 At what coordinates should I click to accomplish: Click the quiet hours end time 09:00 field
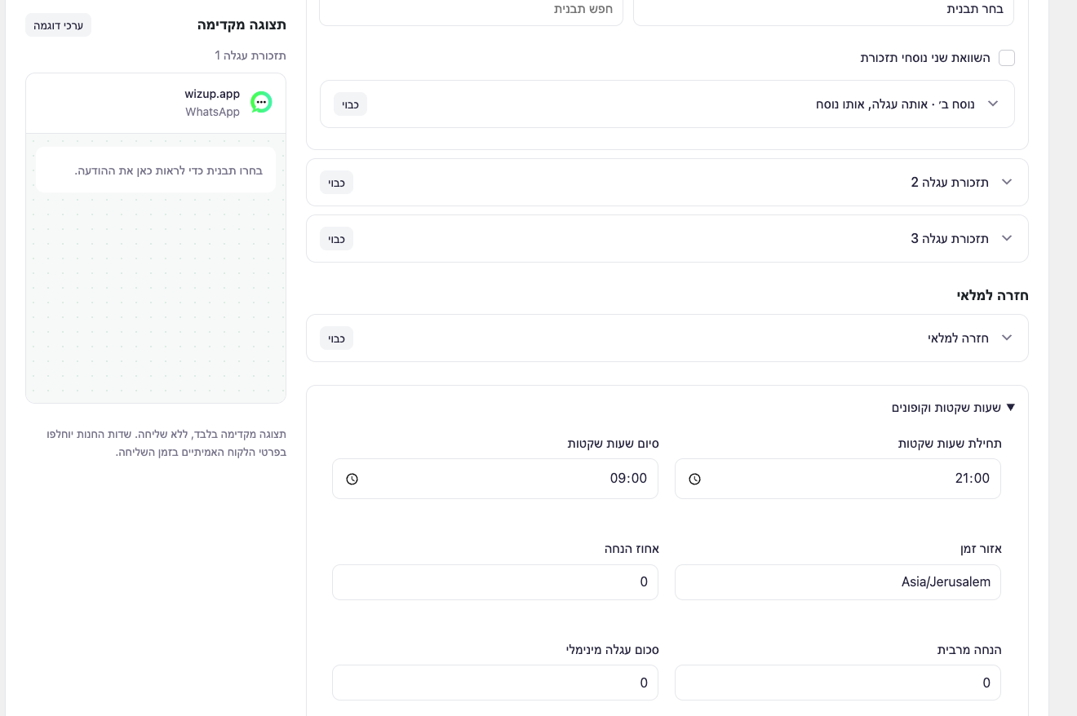(495, 479)
